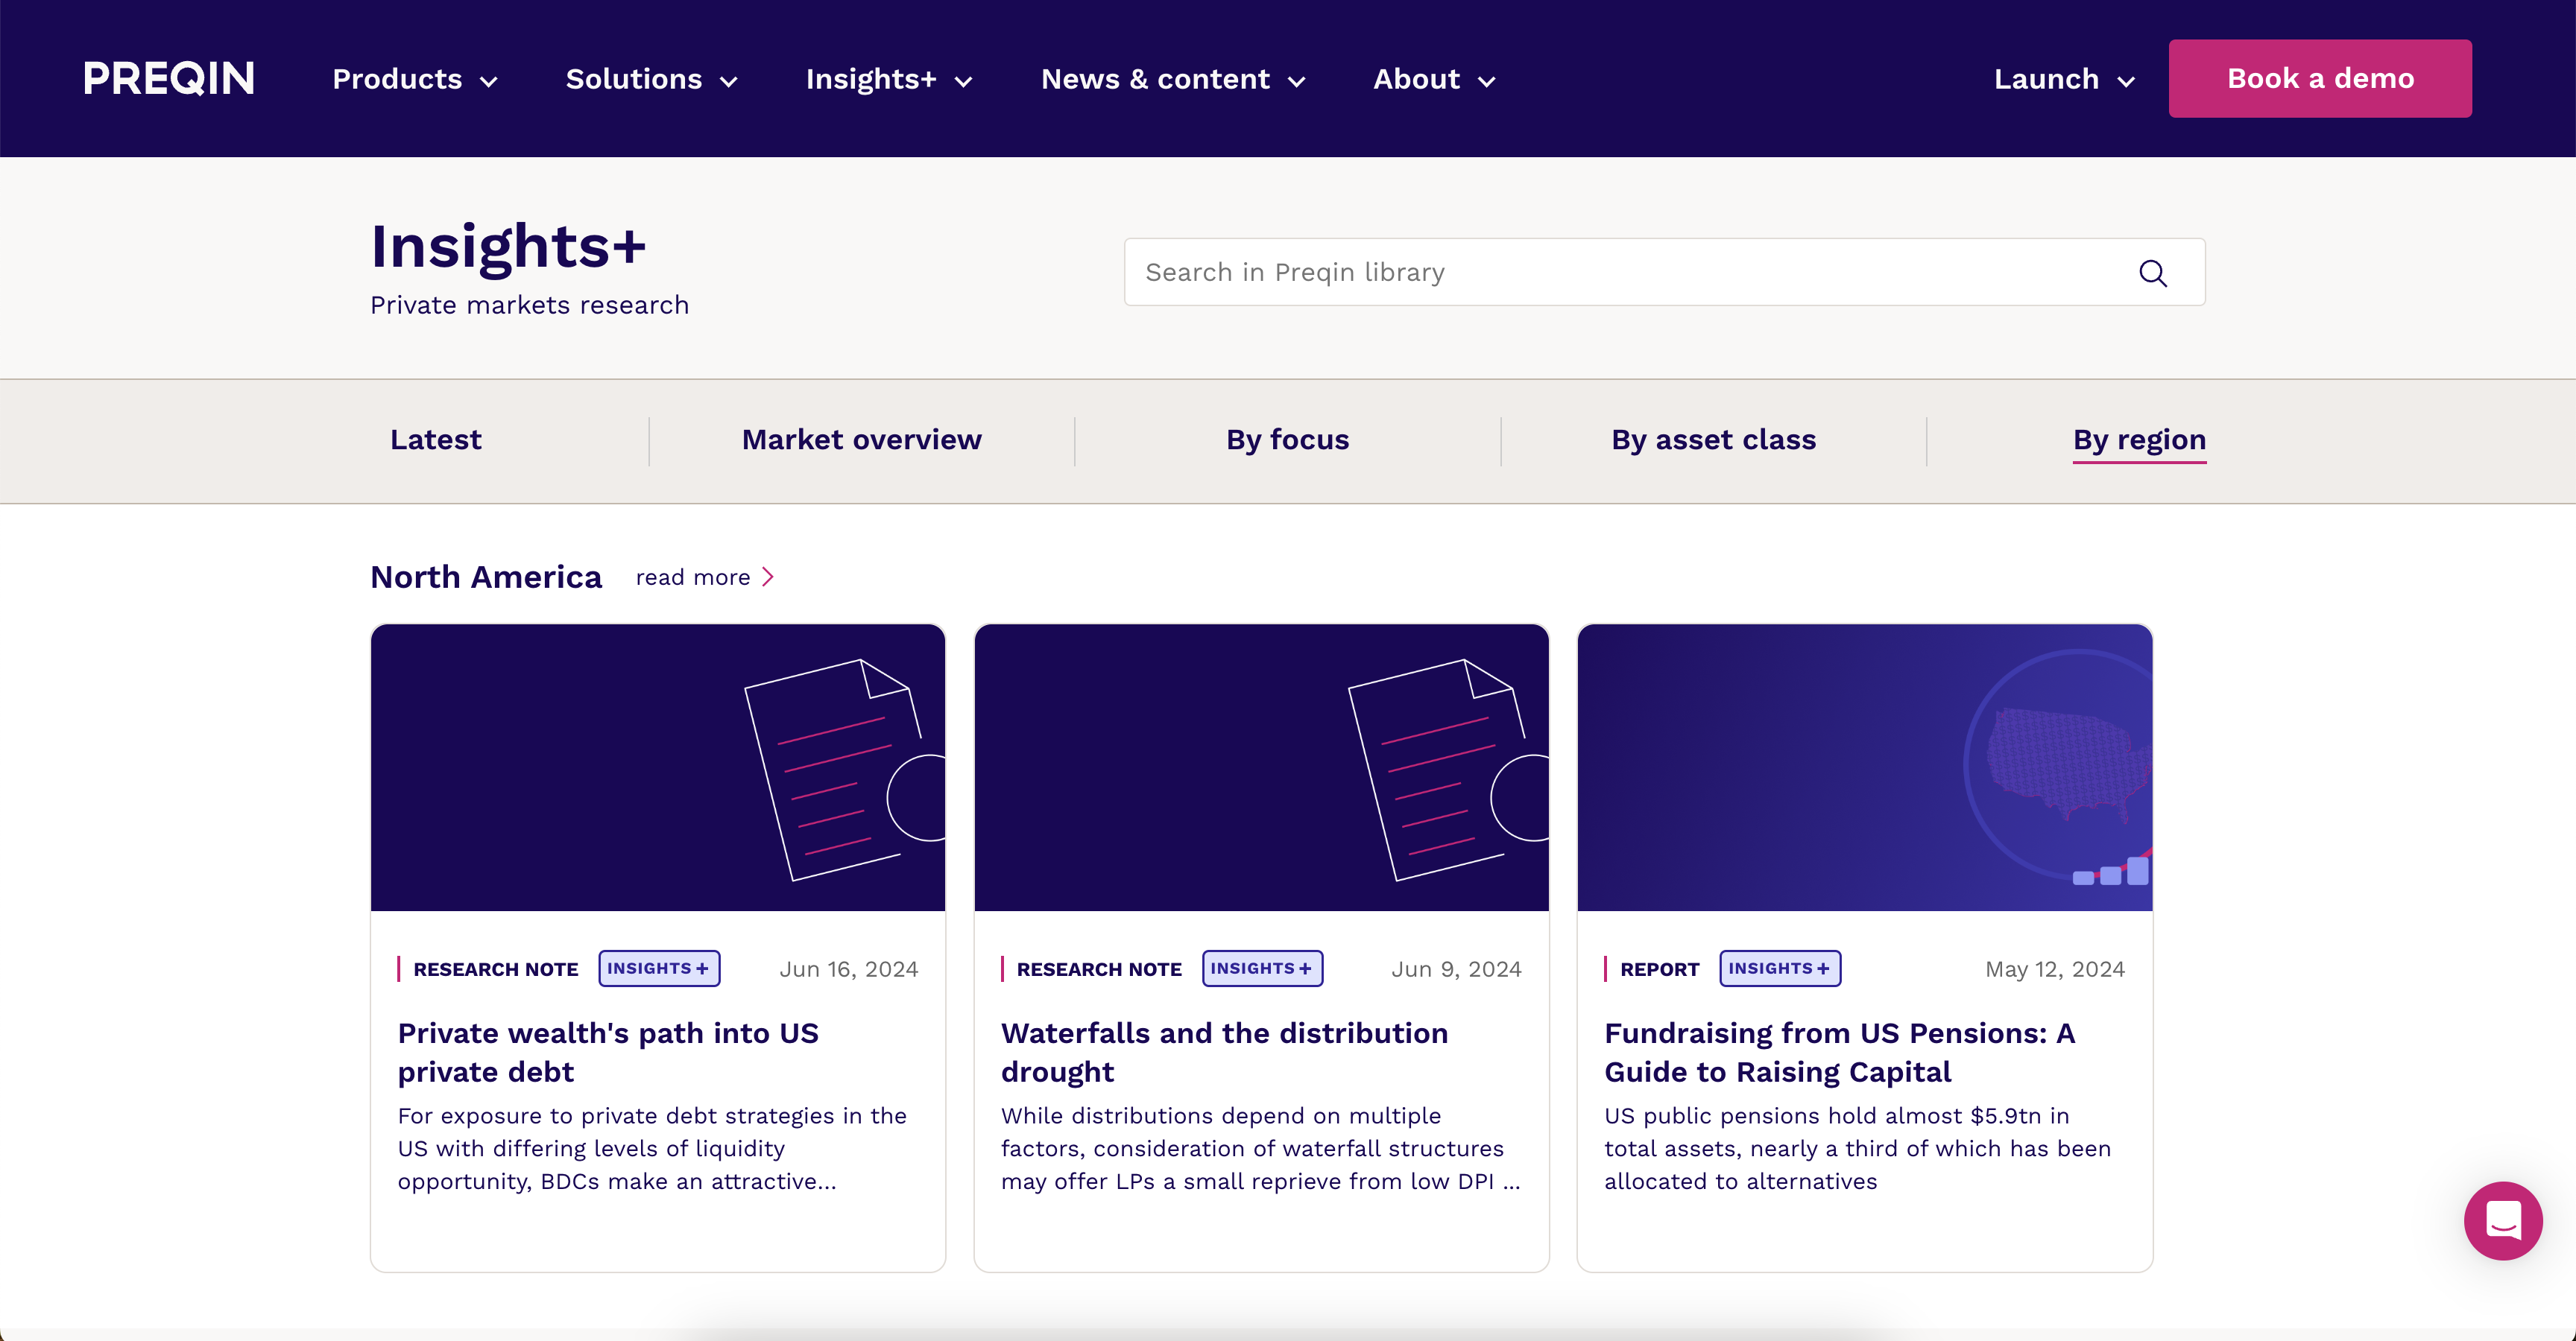Open the Launch dropdown
Screen dimensions: 2576x1341
(2064, 79)
